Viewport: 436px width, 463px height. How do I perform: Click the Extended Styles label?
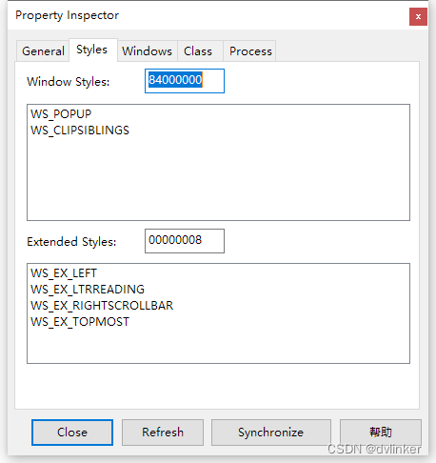click(x=71, y=242)
